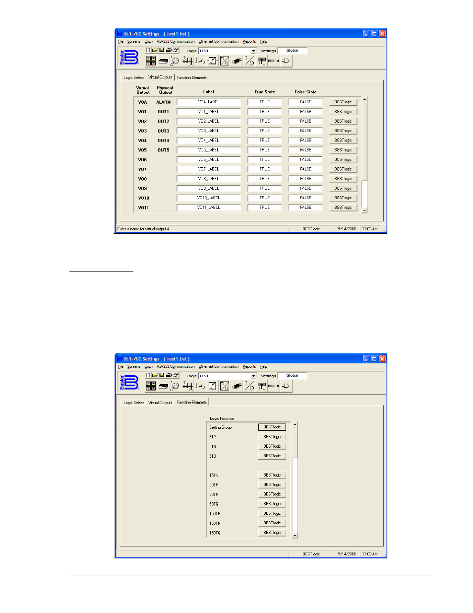Click the clock-dial overcurrent icon in the Virtual Outputs window
Screen dimensions: 473x613
(x=175, y=61)
